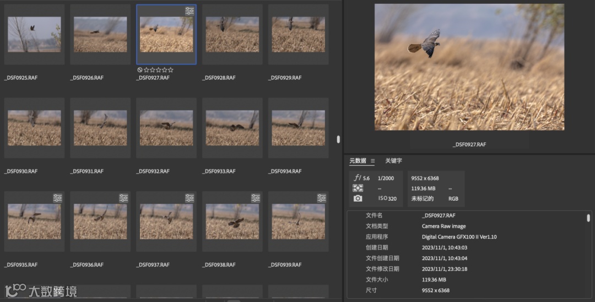Click the 文件名 value _DSF0927.RAF in metadata
Screen dimensions: 595x302
[x=439, y=215]
